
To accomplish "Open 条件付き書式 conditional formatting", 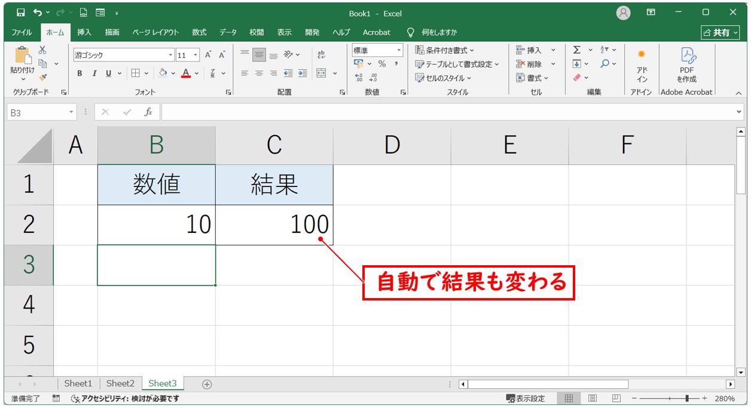I will 444,50.
